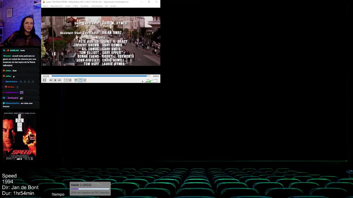The height and width of the screenshot is (198, 353).
Task: Click the total duration time label
Action: pyautogui.click(x=156, y=76)
